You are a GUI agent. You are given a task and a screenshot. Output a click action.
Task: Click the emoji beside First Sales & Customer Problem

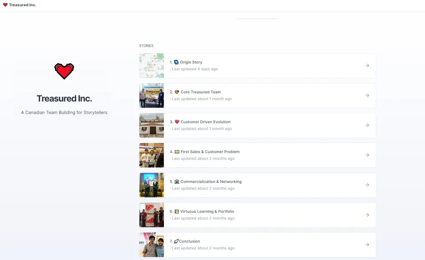click(177, 152)
